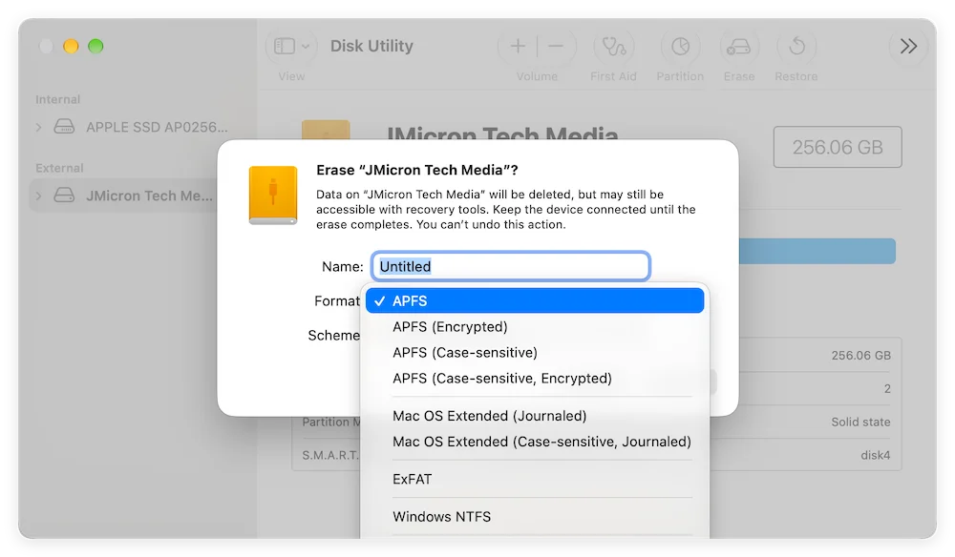Run First Aid from the toolbar
The height and width of the screenshot is (557, 955).
613,46
